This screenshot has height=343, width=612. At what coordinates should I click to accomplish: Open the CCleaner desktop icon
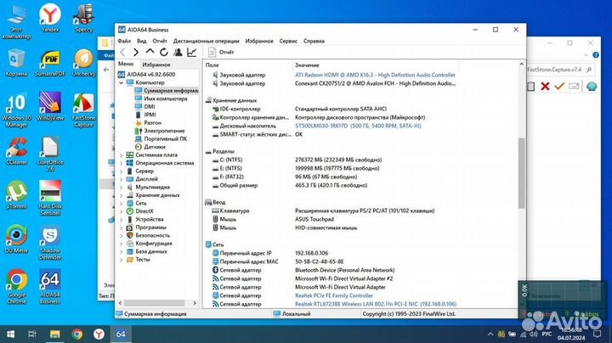pyautogui.click(x=16, y=151)
